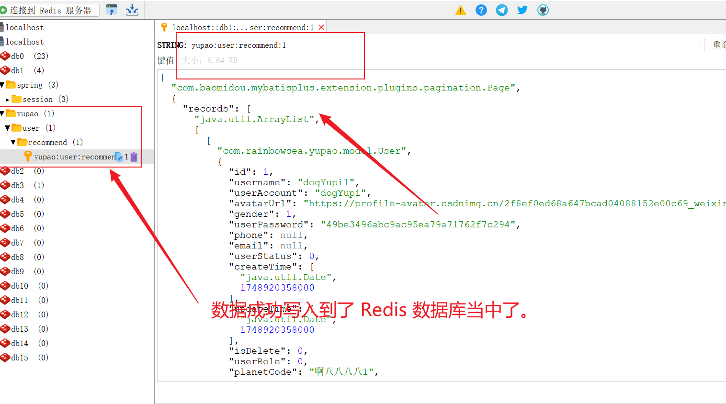Open the Twitter bird icon

(522, 10)
